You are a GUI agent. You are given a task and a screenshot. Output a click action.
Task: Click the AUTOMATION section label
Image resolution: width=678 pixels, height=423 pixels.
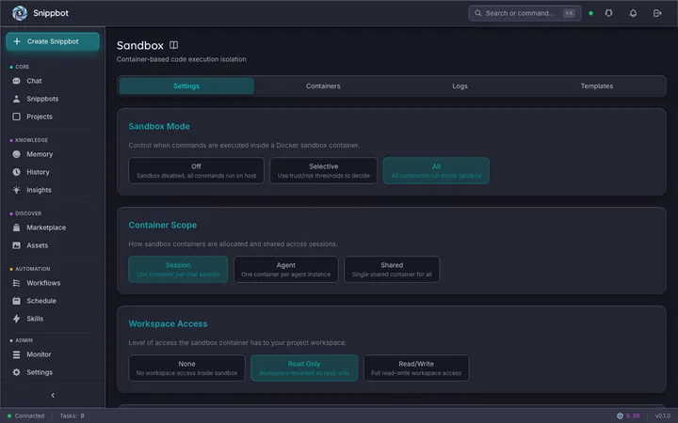pyautogui.click(x=33, y=269)
